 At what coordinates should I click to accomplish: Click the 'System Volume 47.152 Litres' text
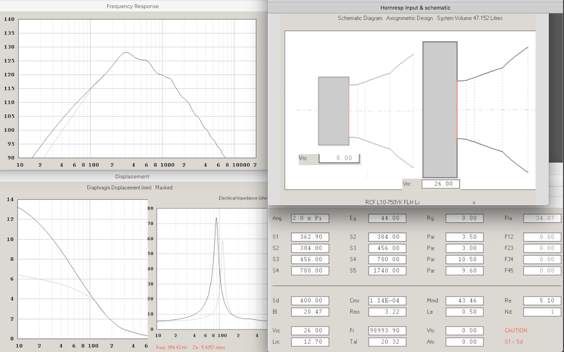click(x=470, y=18)
